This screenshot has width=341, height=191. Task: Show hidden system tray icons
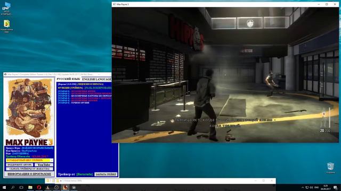[x=303, y=187]
